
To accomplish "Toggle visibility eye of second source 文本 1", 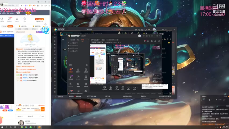I will pos(69,46).
